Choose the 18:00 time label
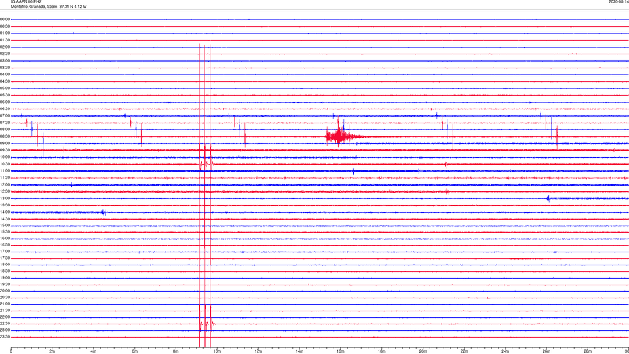 point(5,264)
